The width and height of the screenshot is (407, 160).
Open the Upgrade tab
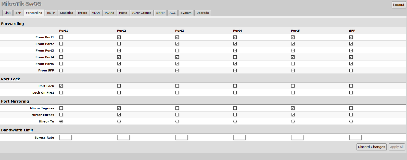click(x=203, y=13)
